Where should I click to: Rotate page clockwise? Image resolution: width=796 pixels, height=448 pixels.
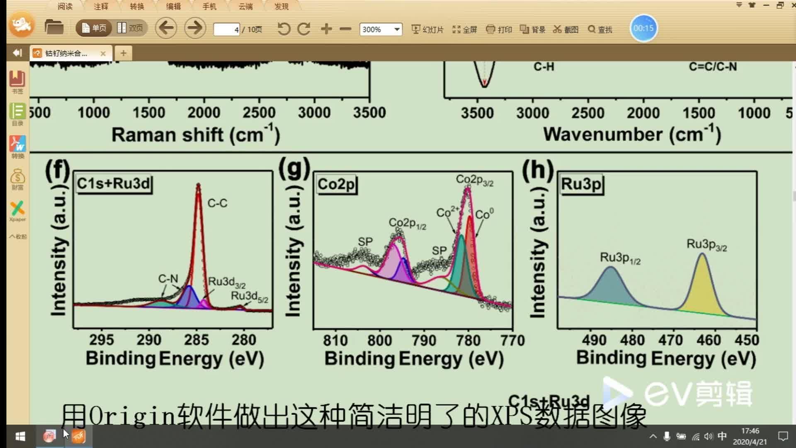(304, 29)
